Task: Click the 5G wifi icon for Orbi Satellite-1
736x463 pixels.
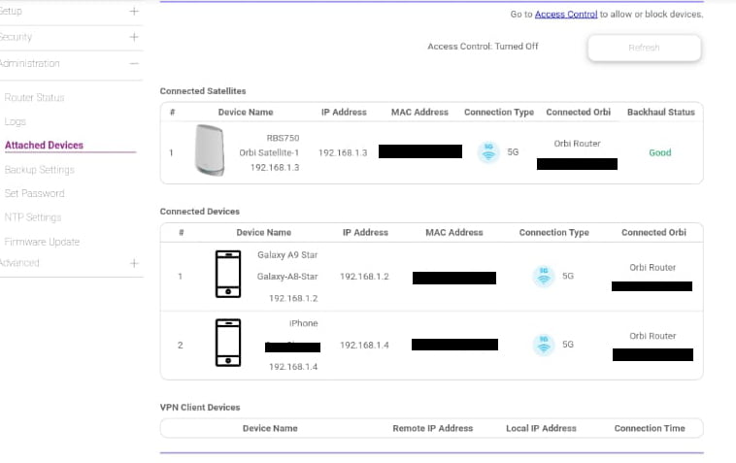Action: [x=488, y=152]
